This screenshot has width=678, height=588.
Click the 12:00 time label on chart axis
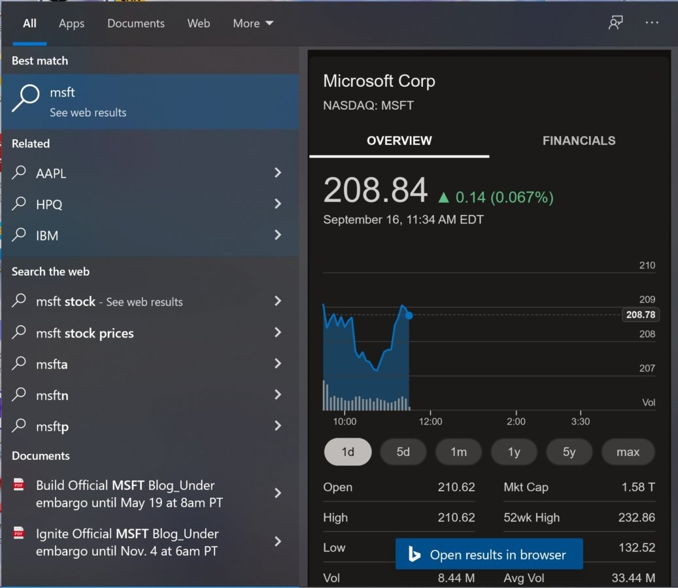(430, 421)
